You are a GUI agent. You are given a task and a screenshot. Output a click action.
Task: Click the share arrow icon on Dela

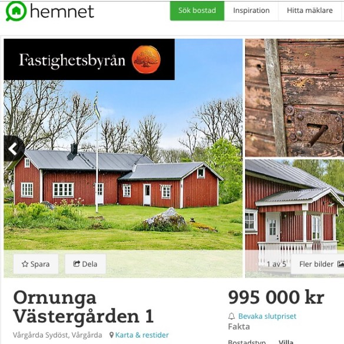click(x=77, y=264)
